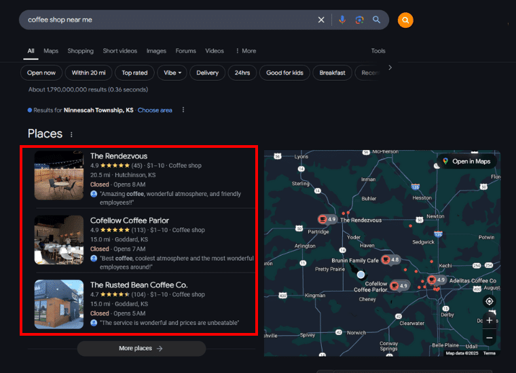Viewport: 516px width, 373px height.
Task: Switch to the Images tab
Action: click(x=156, y=51)
